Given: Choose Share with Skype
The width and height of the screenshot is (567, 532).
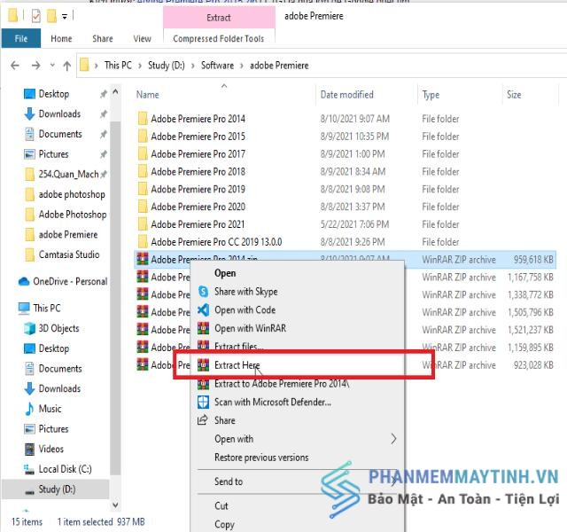Looking at the screenshot, I should (246, 292).
